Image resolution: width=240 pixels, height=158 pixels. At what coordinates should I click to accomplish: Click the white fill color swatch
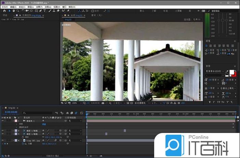coord(231,72)
